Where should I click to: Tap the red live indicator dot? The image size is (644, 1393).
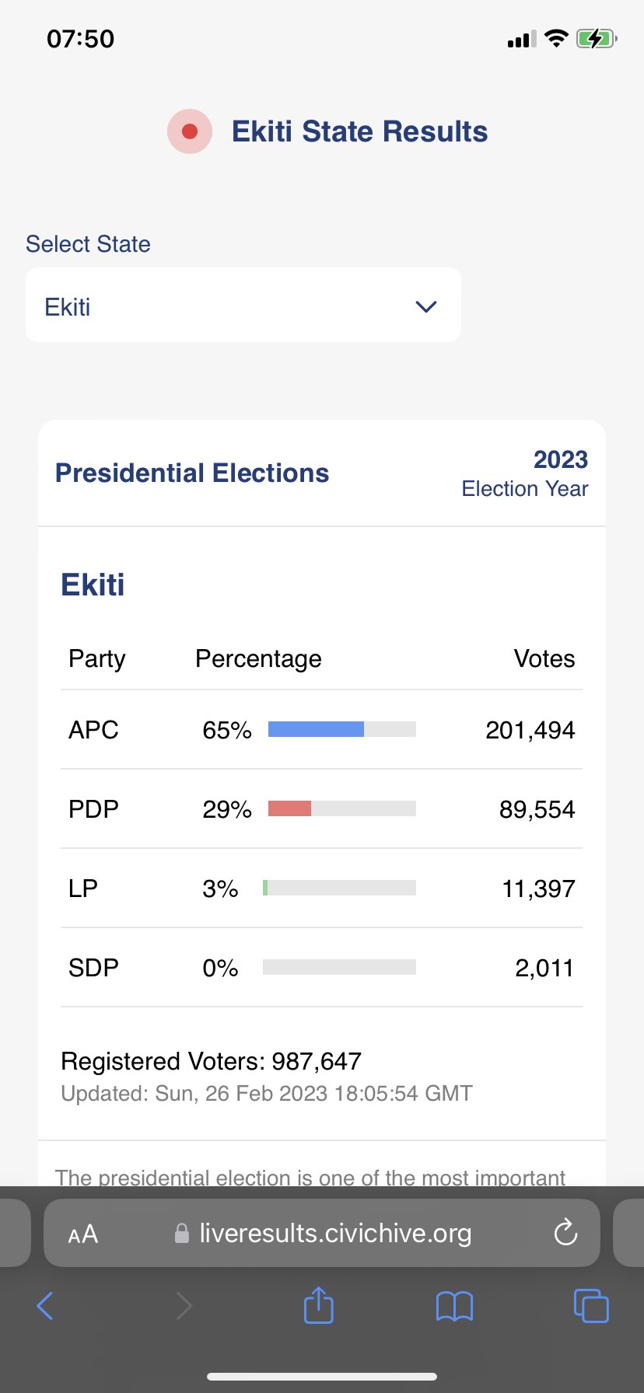click(190, 131)
